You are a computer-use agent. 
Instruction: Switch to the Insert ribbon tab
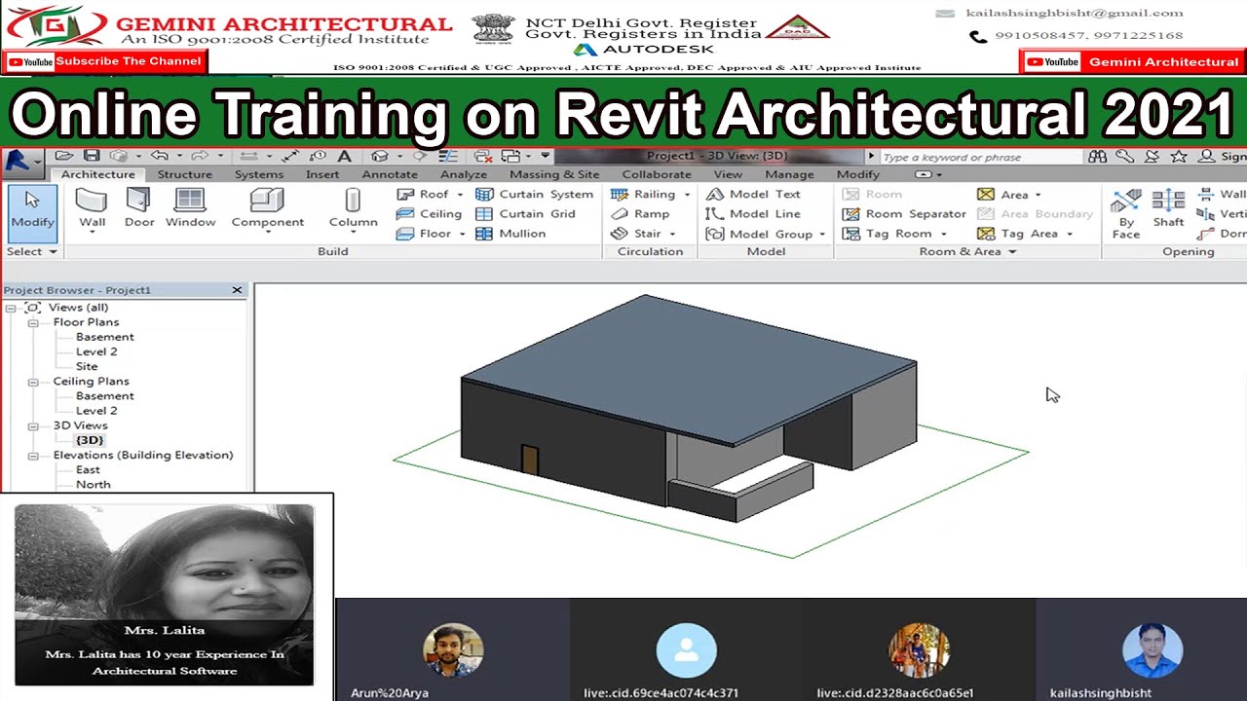point(322,174)
